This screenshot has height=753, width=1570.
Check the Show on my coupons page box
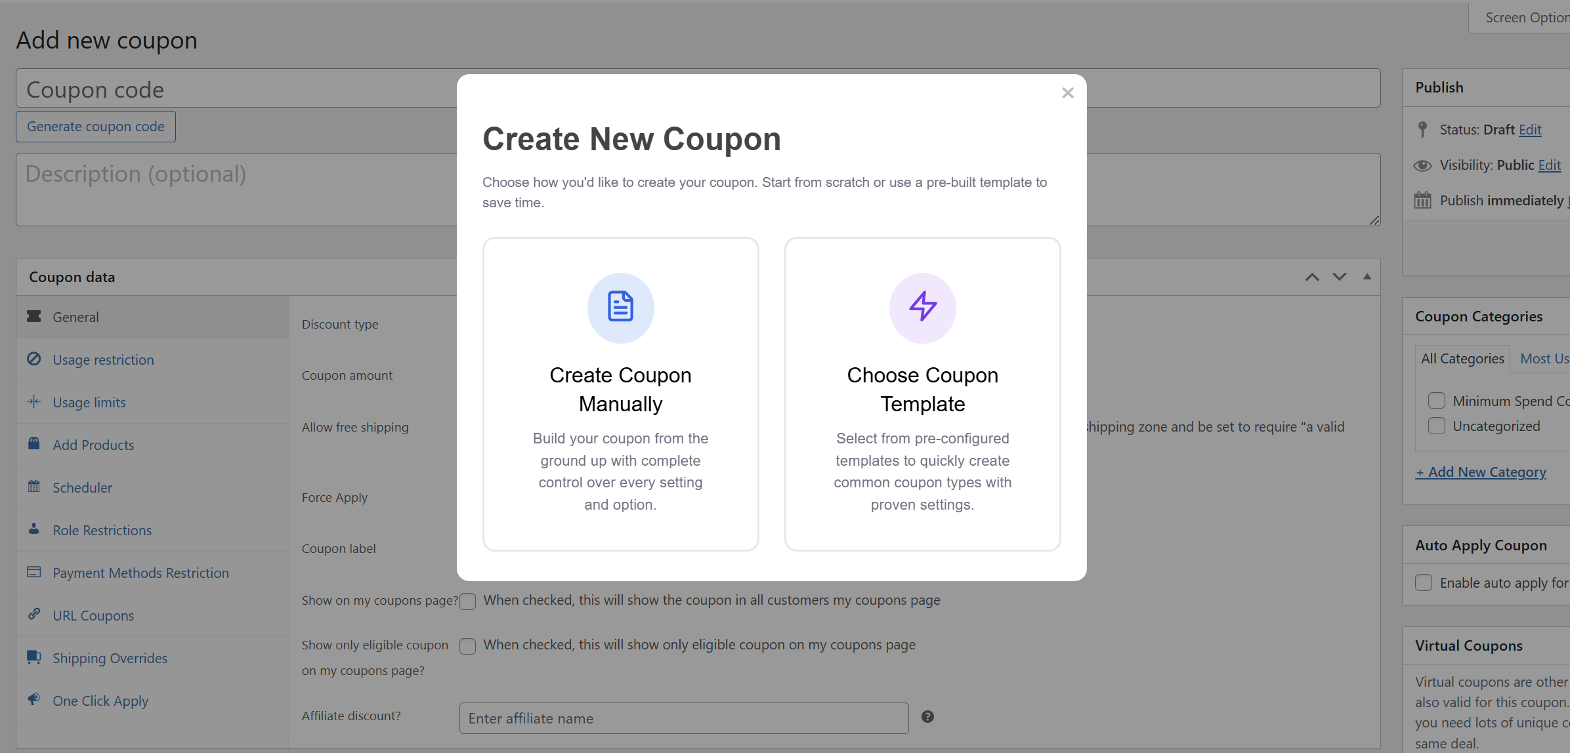tap(468, 601)
